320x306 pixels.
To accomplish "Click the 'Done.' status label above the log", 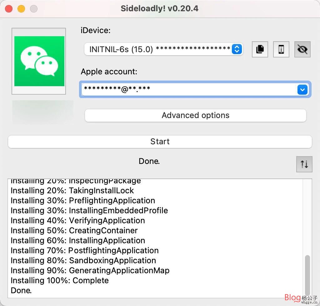I will (x=149, y=161).
